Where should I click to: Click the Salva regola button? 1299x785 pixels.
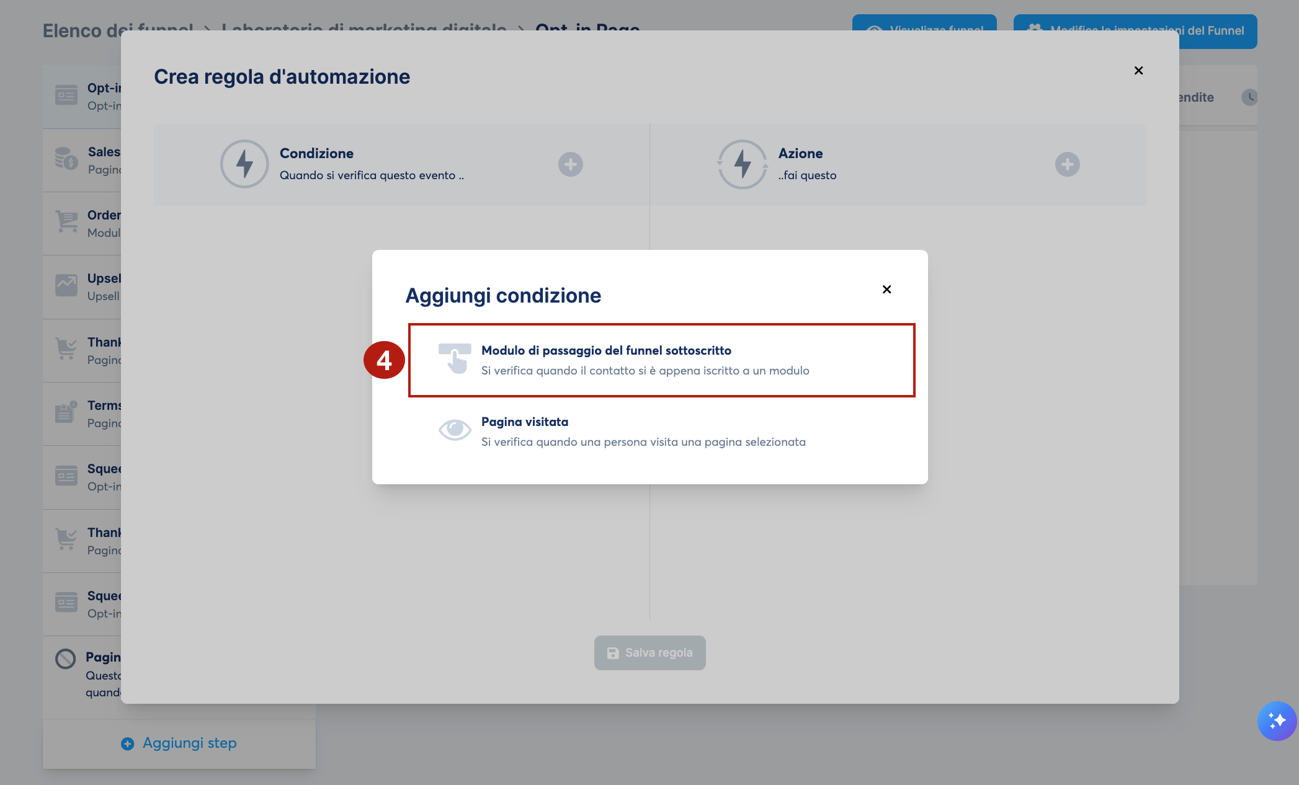pos(649,653)
